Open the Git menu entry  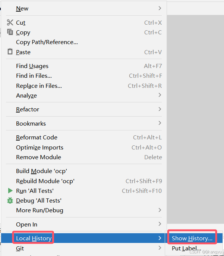point(84,248)
